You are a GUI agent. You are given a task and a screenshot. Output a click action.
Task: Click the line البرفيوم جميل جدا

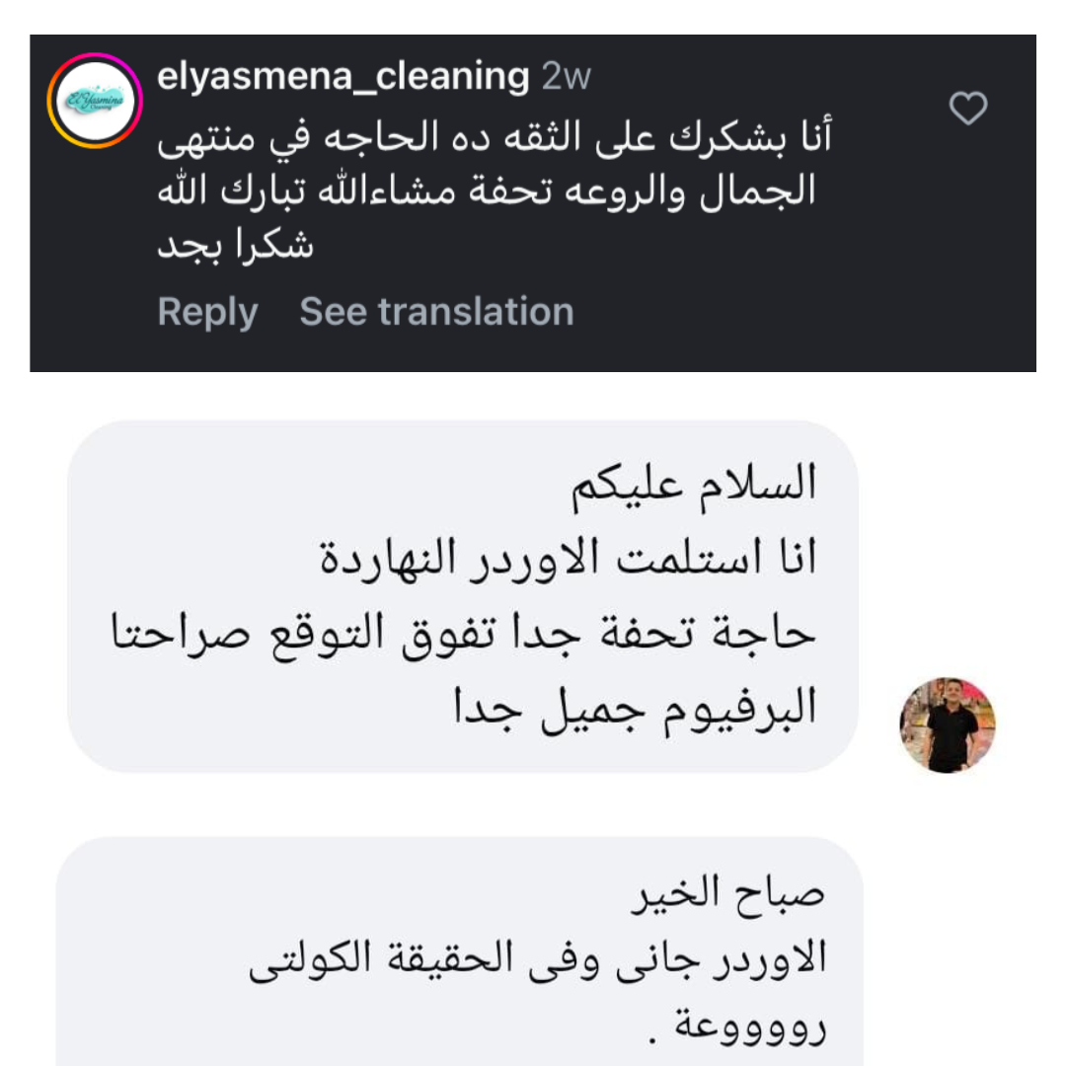pyautogui.click(x=635, y=708)
